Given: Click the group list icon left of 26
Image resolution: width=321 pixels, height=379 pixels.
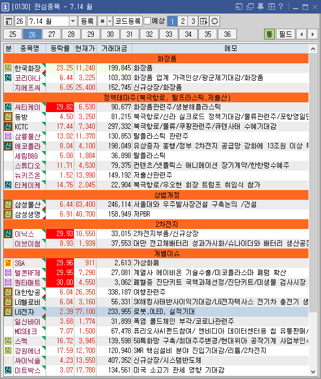Looking at the screenshot, I should (x=9, y=21).
